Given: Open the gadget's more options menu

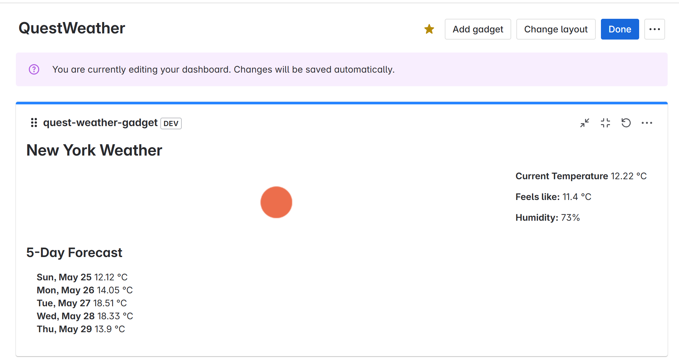Looking at the screenshot, I should tap(647, 123).
